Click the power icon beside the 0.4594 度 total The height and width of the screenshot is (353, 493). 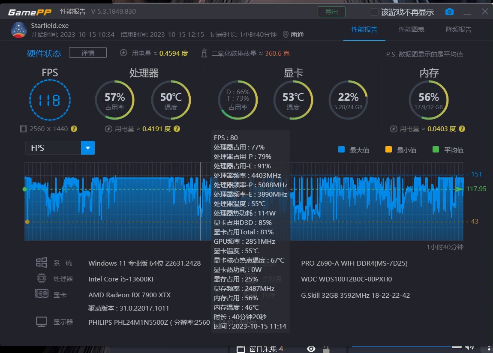[x=123, y=53]
